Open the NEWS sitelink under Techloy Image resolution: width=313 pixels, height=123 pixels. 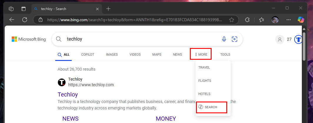pyautogui.click(x=71, y=119)
